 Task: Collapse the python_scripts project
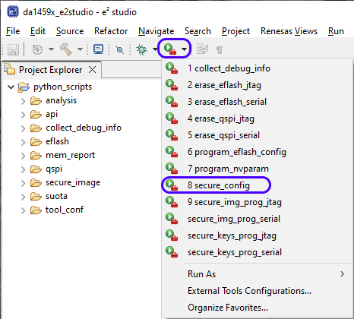(11, 87)
